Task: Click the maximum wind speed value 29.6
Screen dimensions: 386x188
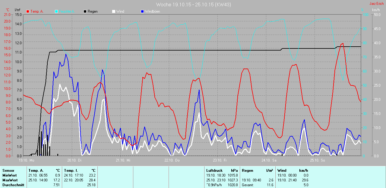Action: [x=305, y=180]
